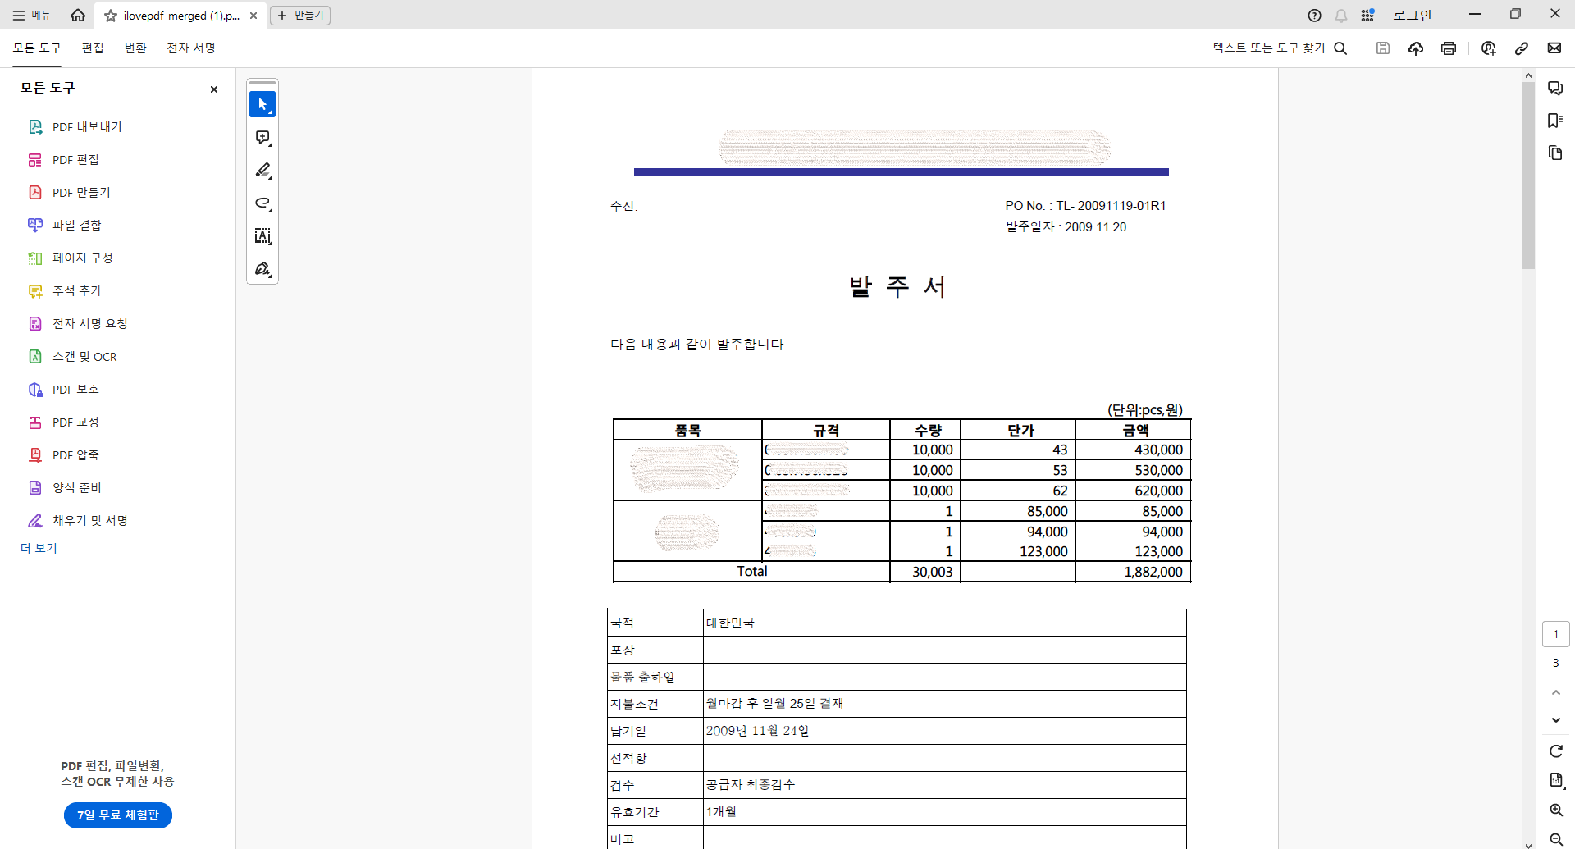The image size is (1575, 849).
Task: Email the PDF using the envelope icon
Action: [x=1554, y=48]
